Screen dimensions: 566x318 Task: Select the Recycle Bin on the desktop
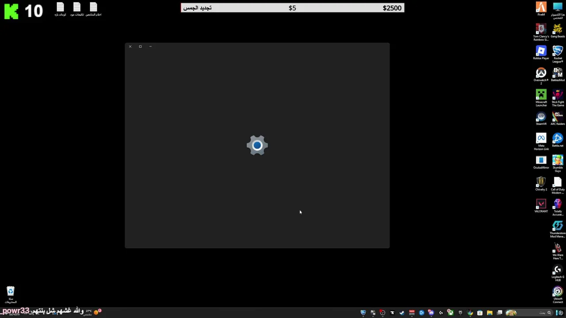click(x=11, y=295)
